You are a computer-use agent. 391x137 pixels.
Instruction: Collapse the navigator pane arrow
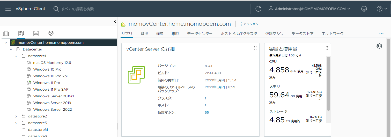point(115,22)
